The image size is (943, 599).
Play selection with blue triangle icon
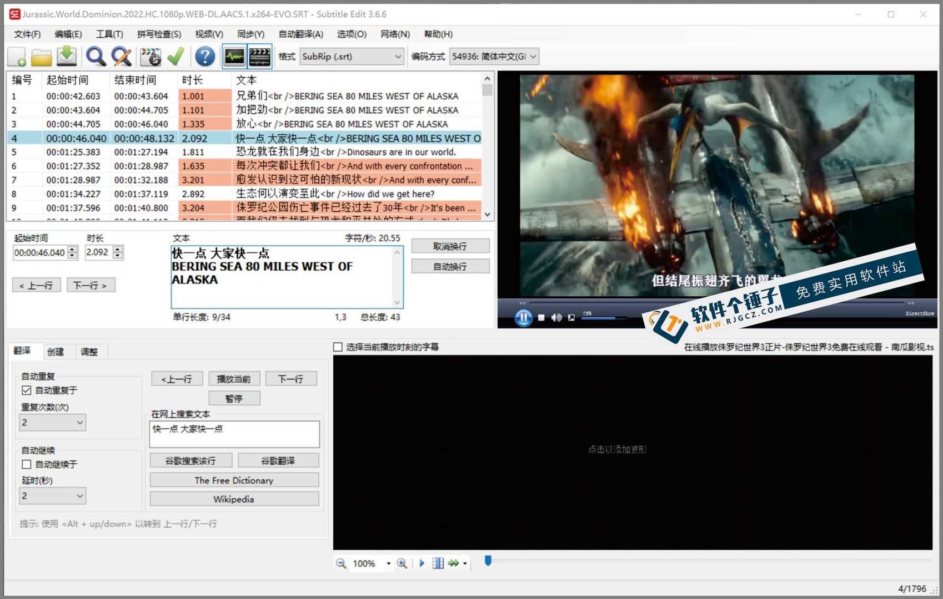(x=422, y=564)
